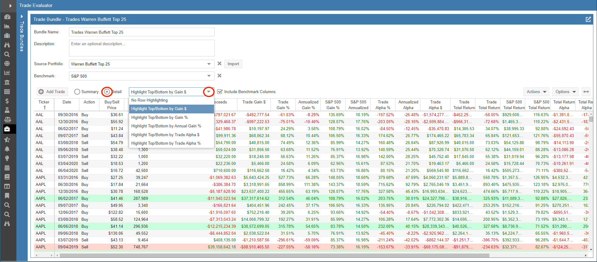Open the Benchmark S&P 500 dropdown
The image size is (597, 262).
pos(209,76)
